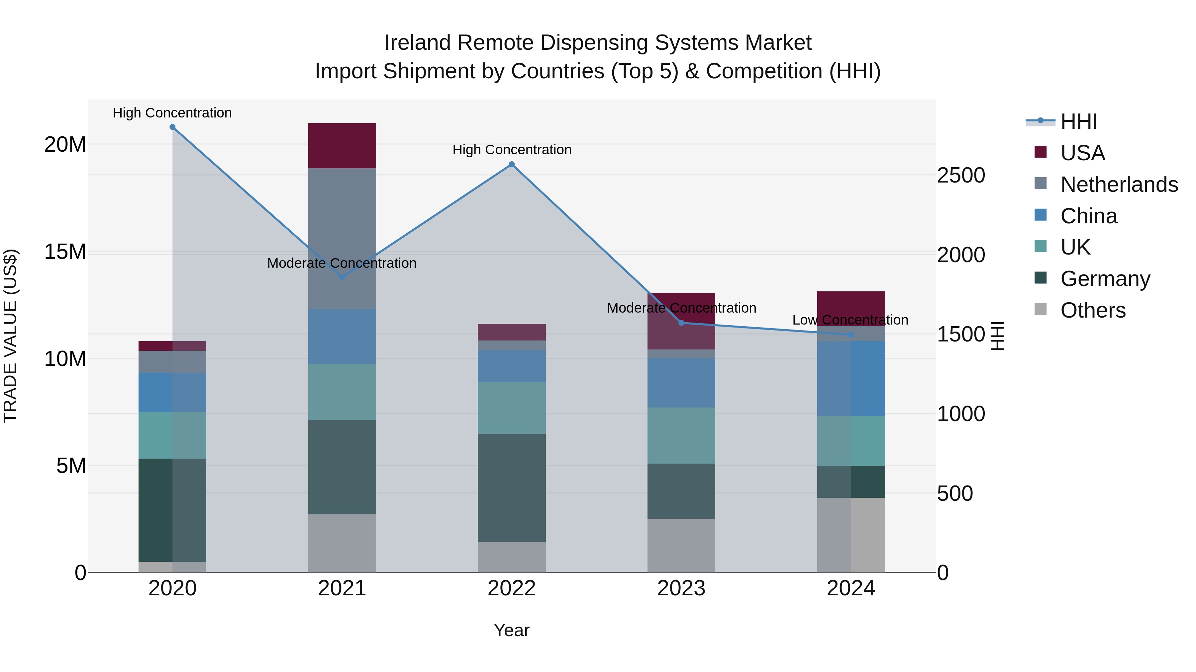This screenshot has width=1196, height=672.
Task: Click the Others segment of 2024 bar
Action: point(851,535)
